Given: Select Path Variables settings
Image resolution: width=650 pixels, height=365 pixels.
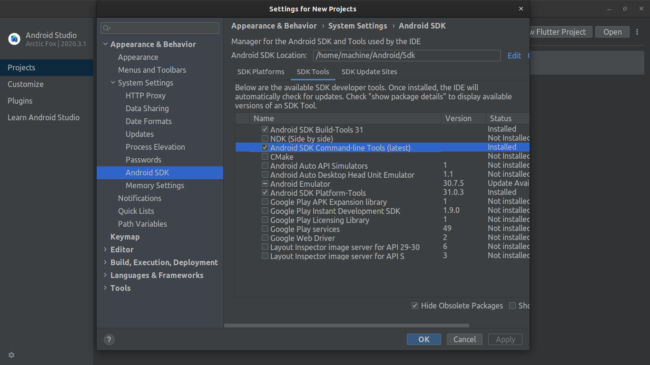Looking at the screenshot, I should pos(142,224).
